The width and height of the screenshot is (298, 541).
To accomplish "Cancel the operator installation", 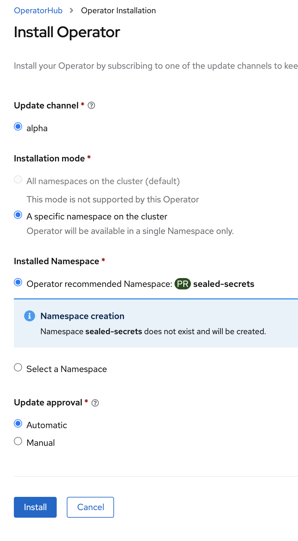I will point(90,507).
